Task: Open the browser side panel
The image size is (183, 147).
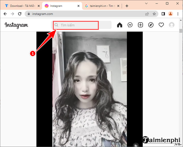Action: coord(163,14)
